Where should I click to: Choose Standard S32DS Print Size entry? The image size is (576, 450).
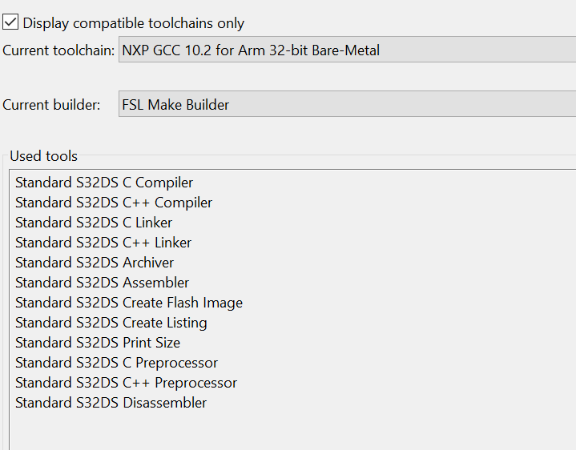[98, 343]
